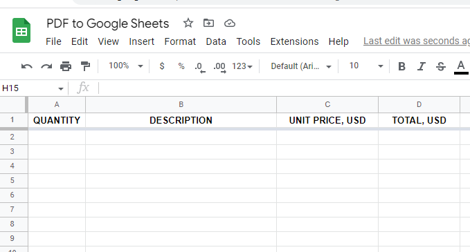This screenshot has width=470, height=252.
Task: Click the Redo arrow icon
Action: click(46, 66)
